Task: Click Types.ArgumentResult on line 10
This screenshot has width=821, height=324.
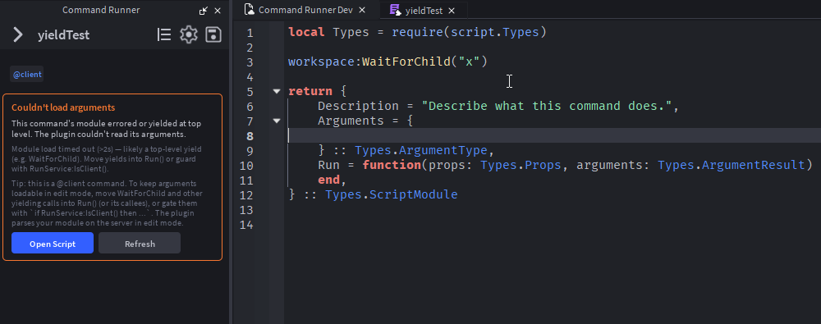Action: [x=731, y=166]
